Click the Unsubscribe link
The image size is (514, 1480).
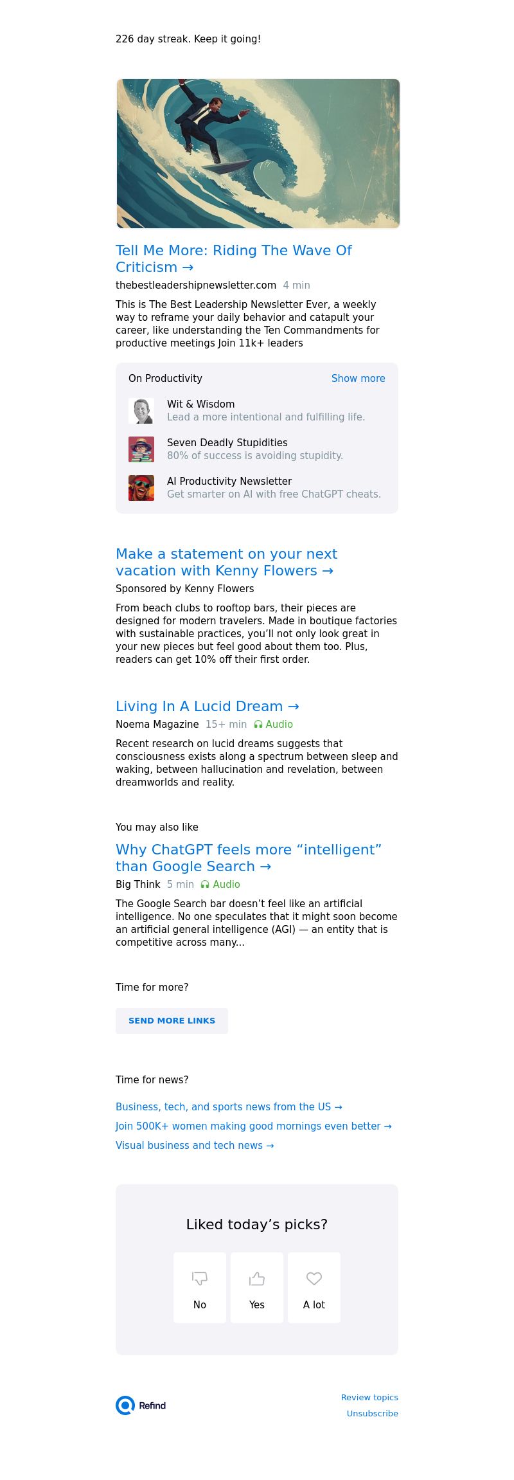pos(372,1413)
